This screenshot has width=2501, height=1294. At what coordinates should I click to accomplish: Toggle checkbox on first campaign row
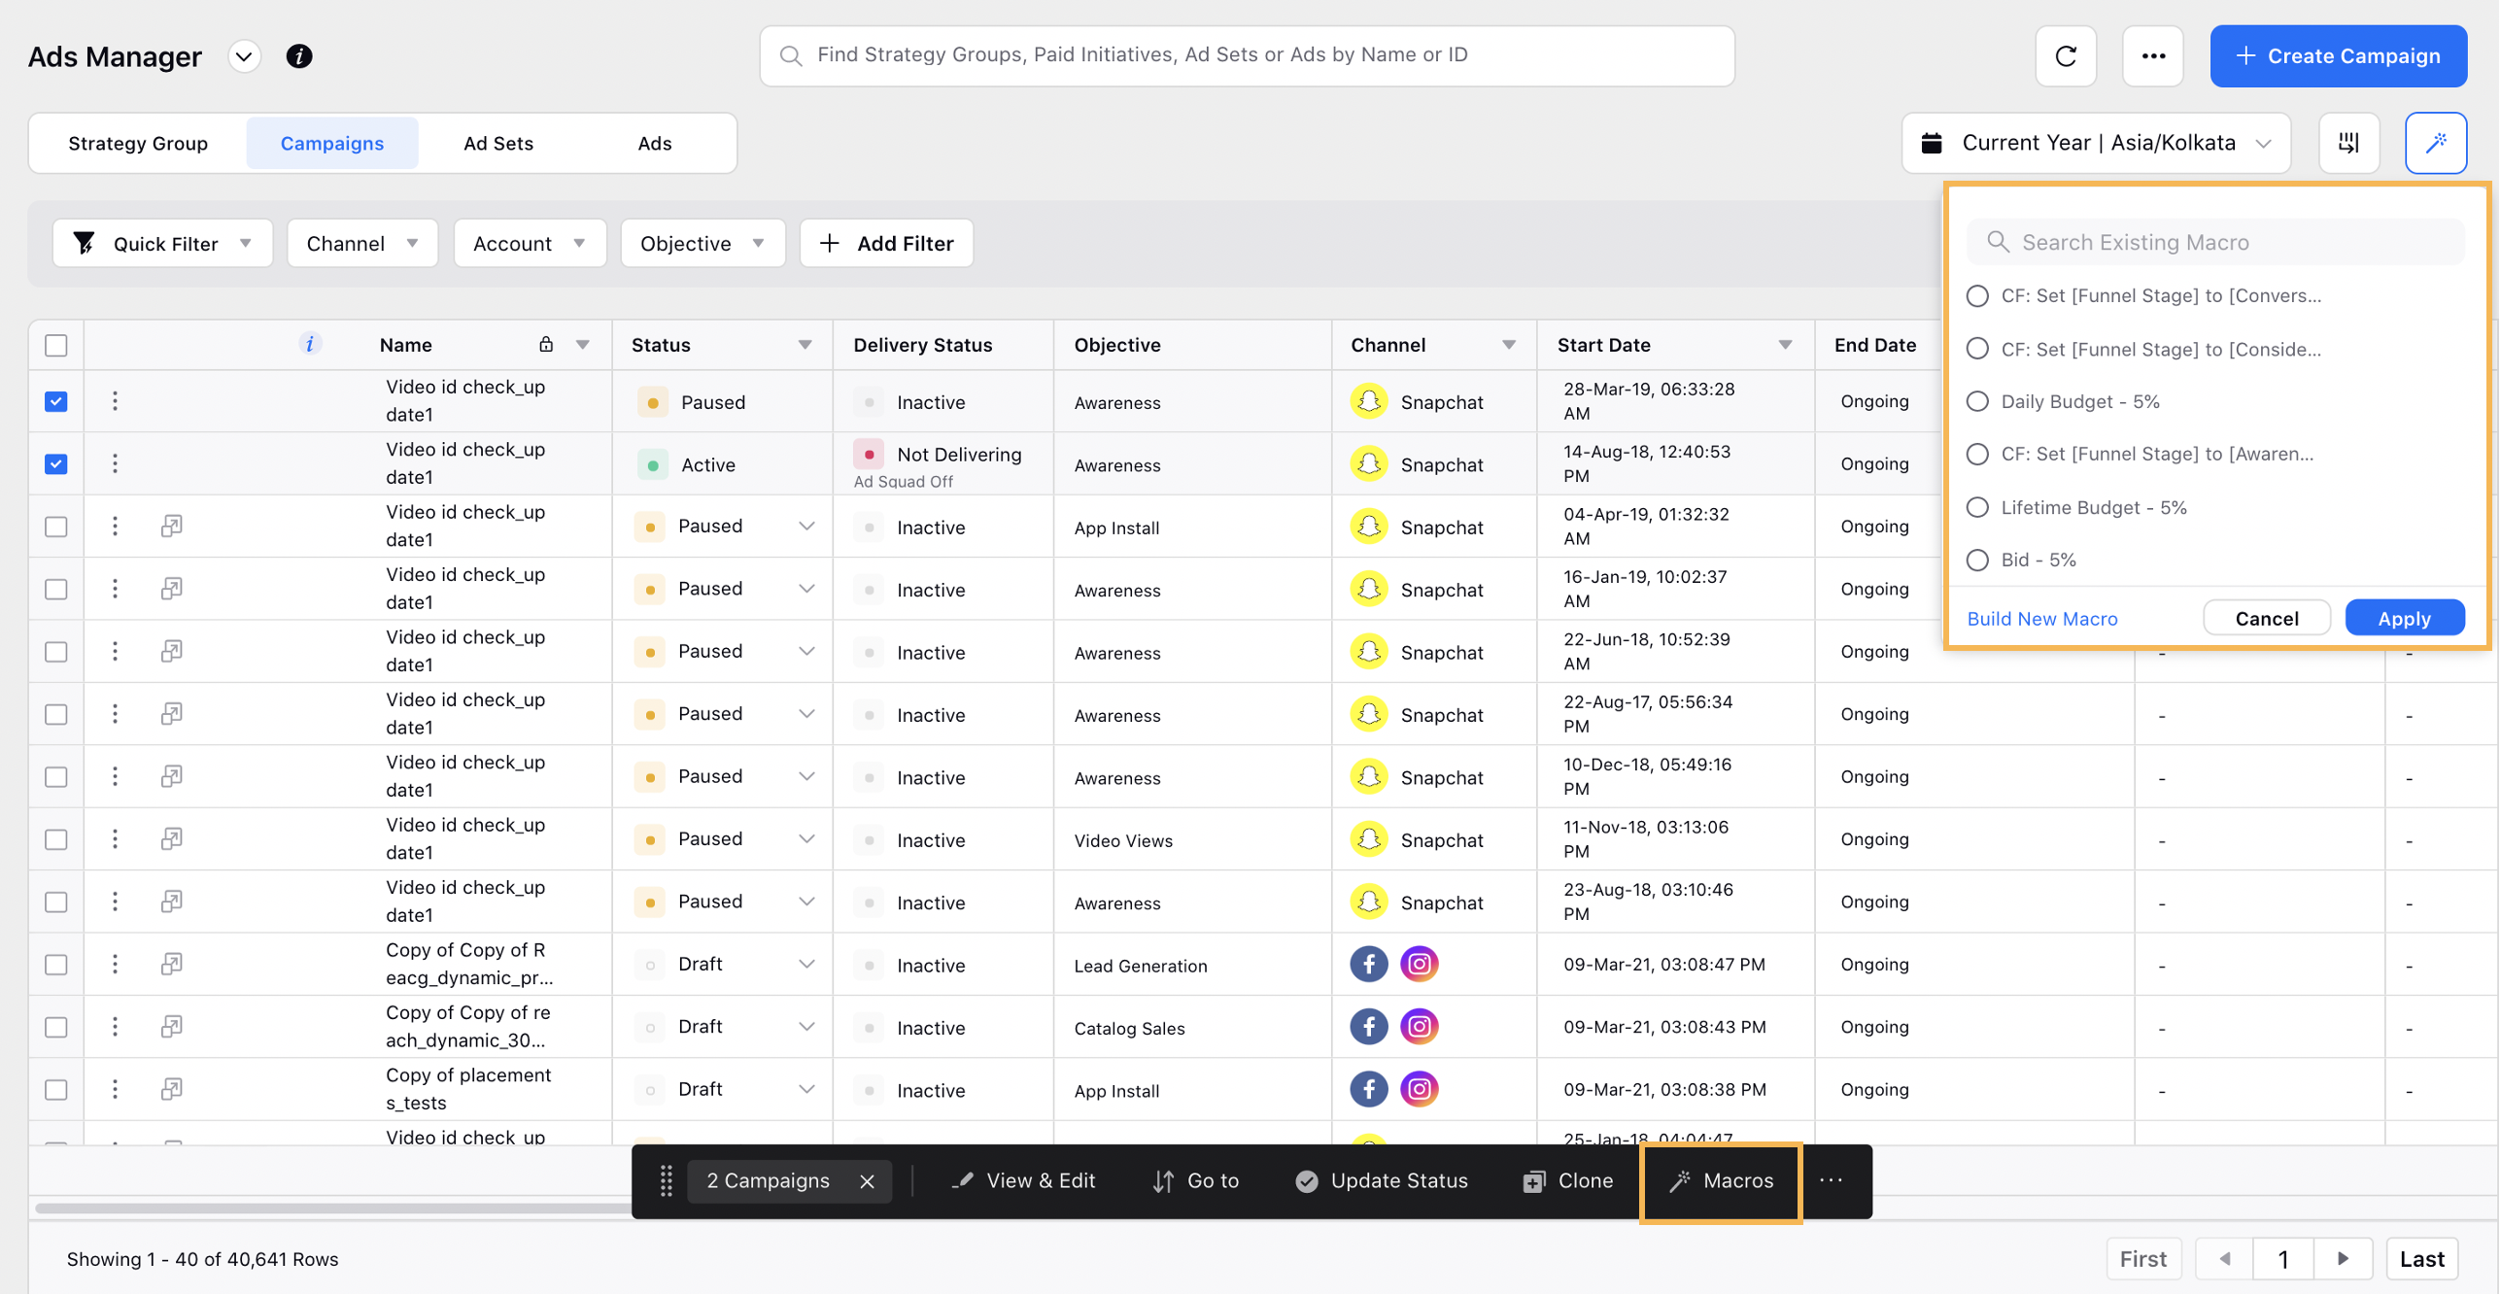point(56,399)
